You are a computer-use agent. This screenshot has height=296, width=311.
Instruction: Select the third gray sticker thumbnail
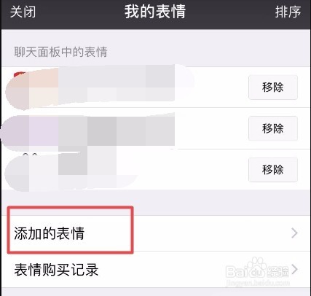[x=17, y=171]
